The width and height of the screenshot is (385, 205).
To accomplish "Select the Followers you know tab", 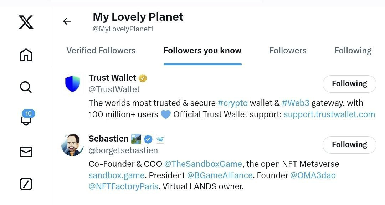I will click(202, 51).
